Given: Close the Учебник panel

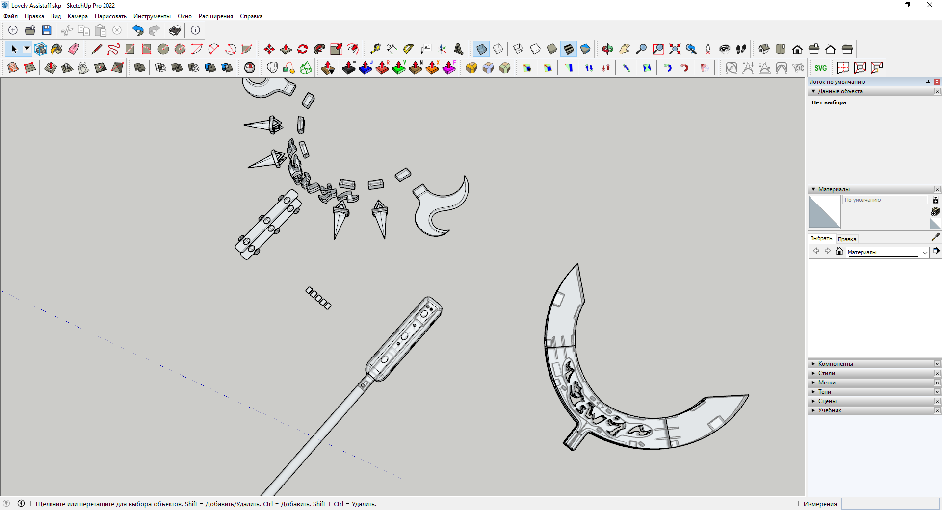Looking at the screenshot, I should tap(937, 410).
